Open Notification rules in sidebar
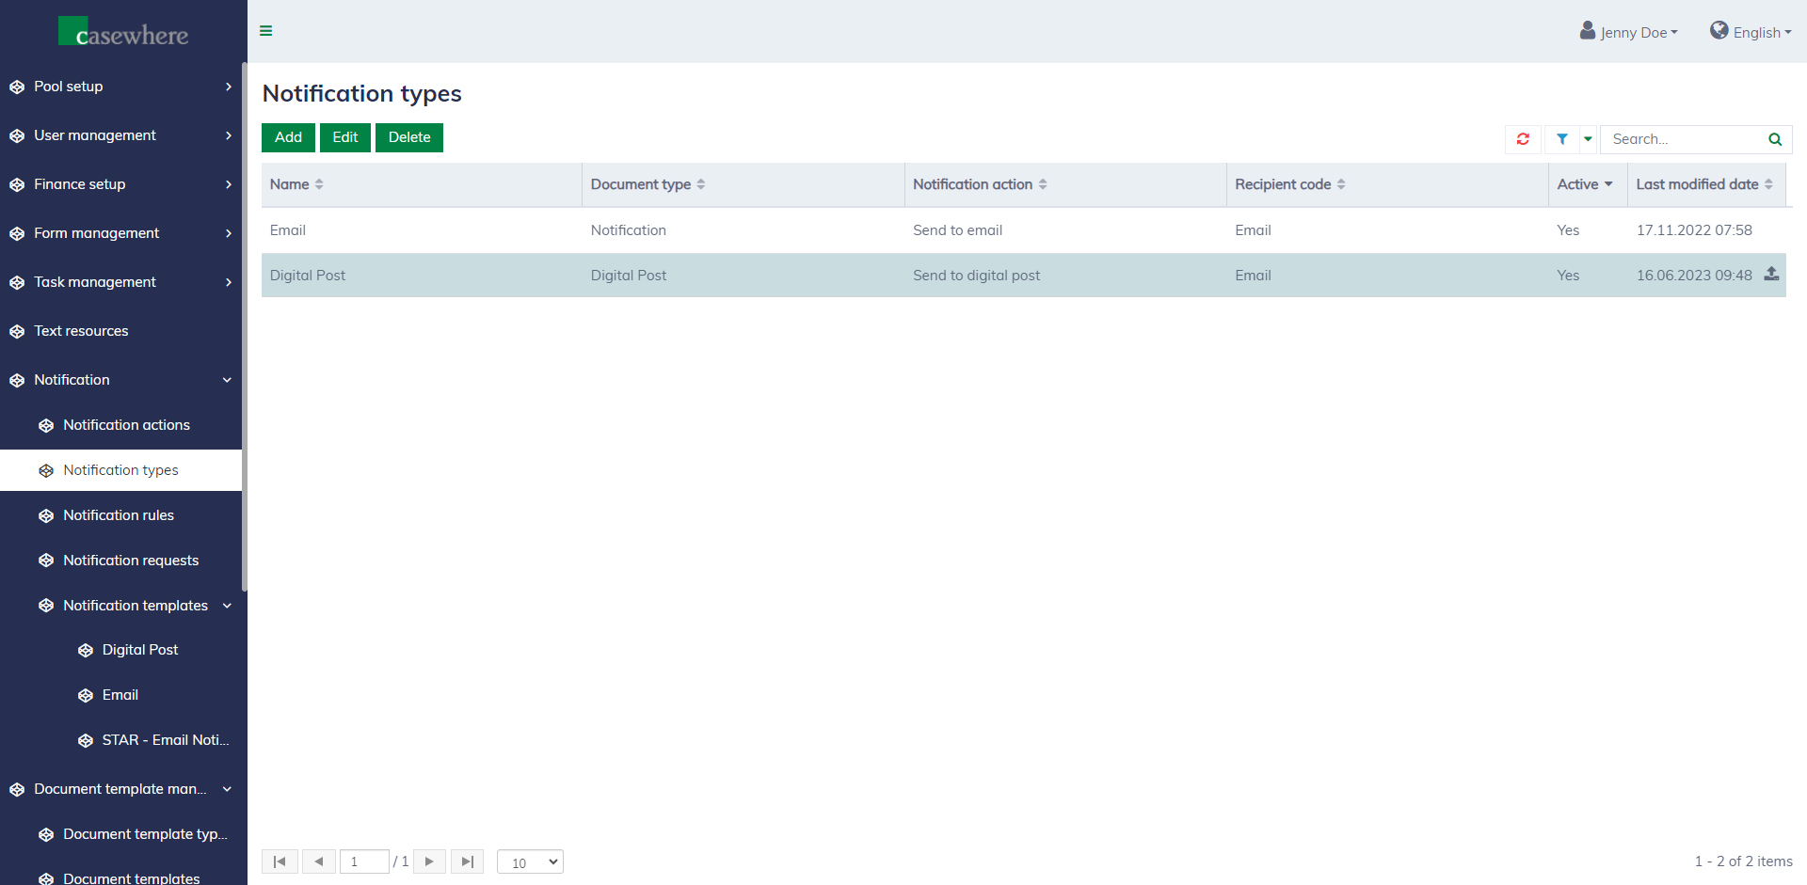The image size is (1807, 885). click(119, 515)
